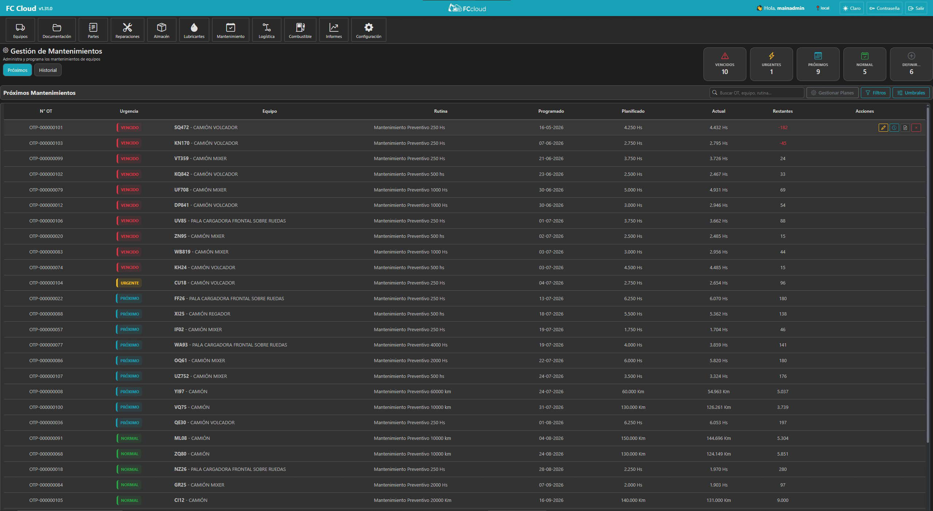Open the Reparaciones tools module
This screenshot has width=933, height=511.
pyautogui.click(x=127, y=30)
